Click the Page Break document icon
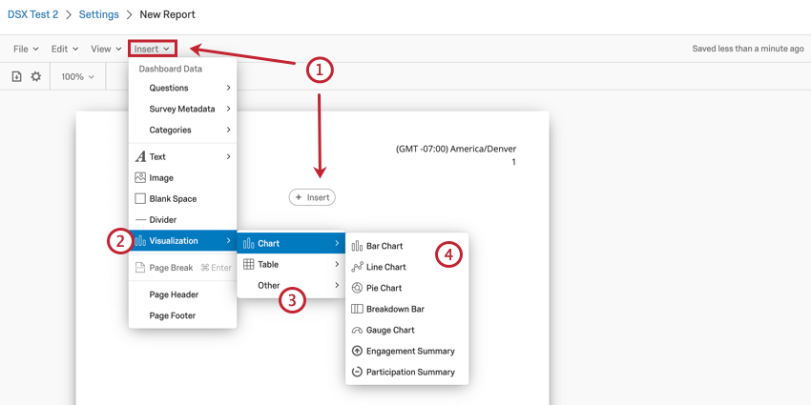Image resolution: width=811 pixels, height=405 pixels. click(140, 268)
